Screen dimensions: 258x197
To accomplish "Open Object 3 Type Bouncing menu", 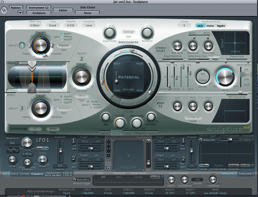I will pos(64,108).
